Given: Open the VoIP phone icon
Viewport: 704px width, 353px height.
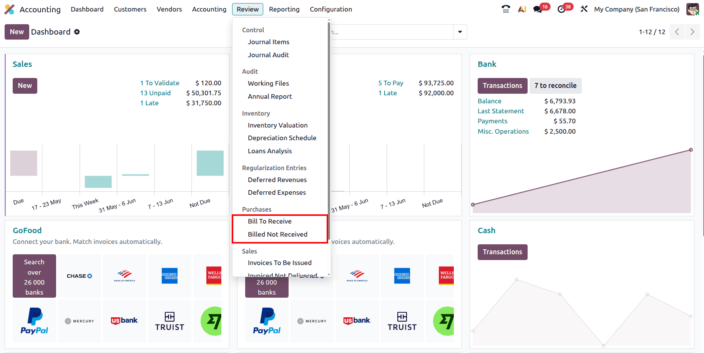Looking at the screenshot, I should coord(506,9).
